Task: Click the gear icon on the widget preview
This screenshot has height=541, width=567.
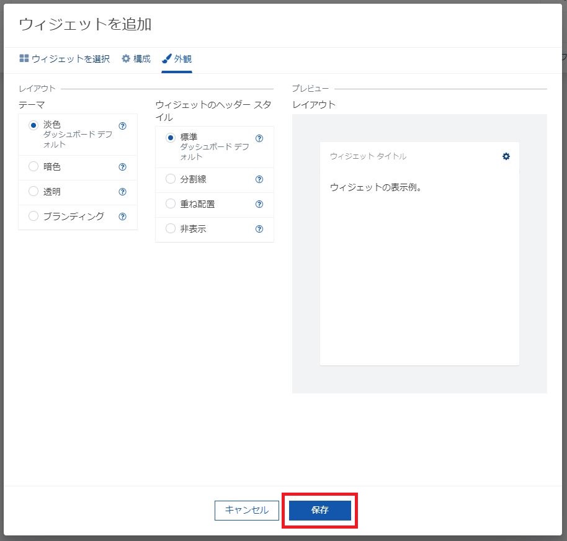Action: (506, 156)
